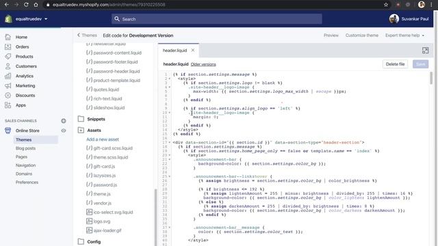
Task: Open ico-select.svg.liquid asset
Action: point(109,213)
